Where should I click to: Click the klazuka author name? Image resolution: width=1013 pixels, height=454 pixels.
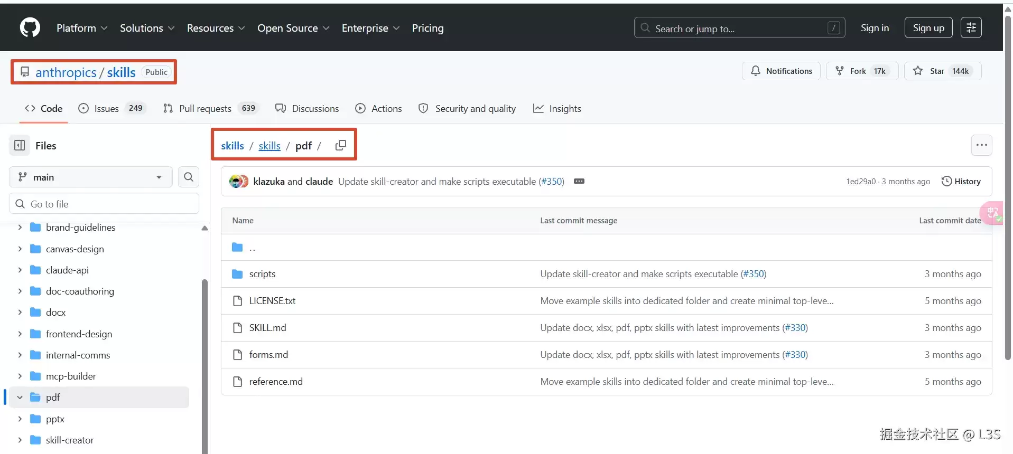pyautogui.click(x=269, y=182)
